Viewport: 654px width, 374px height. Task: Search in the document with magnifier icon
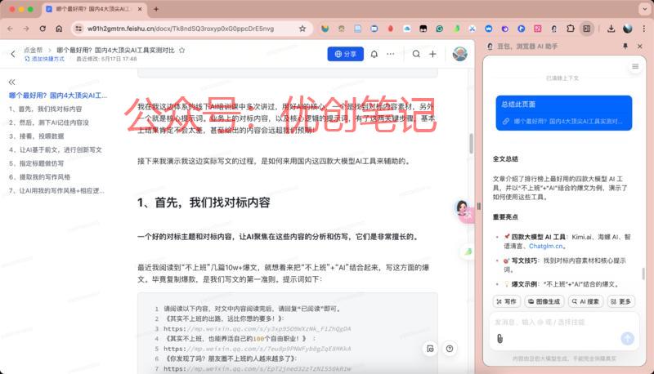[416, 54]
